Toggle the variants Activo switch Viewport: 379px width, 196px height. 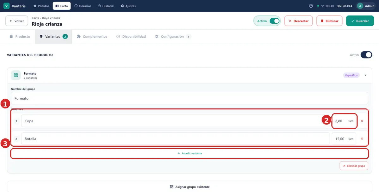366,55
